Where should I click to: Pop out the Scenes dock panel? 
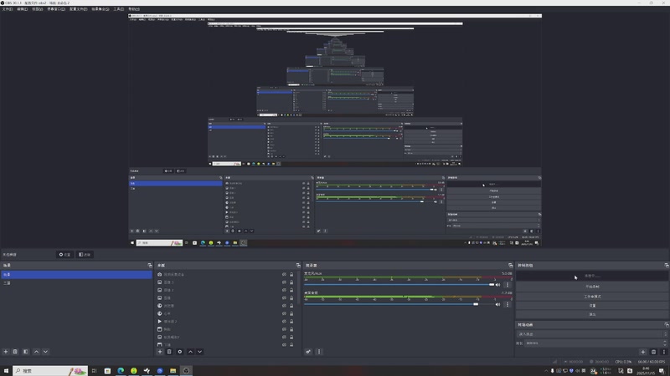[150, 265]
